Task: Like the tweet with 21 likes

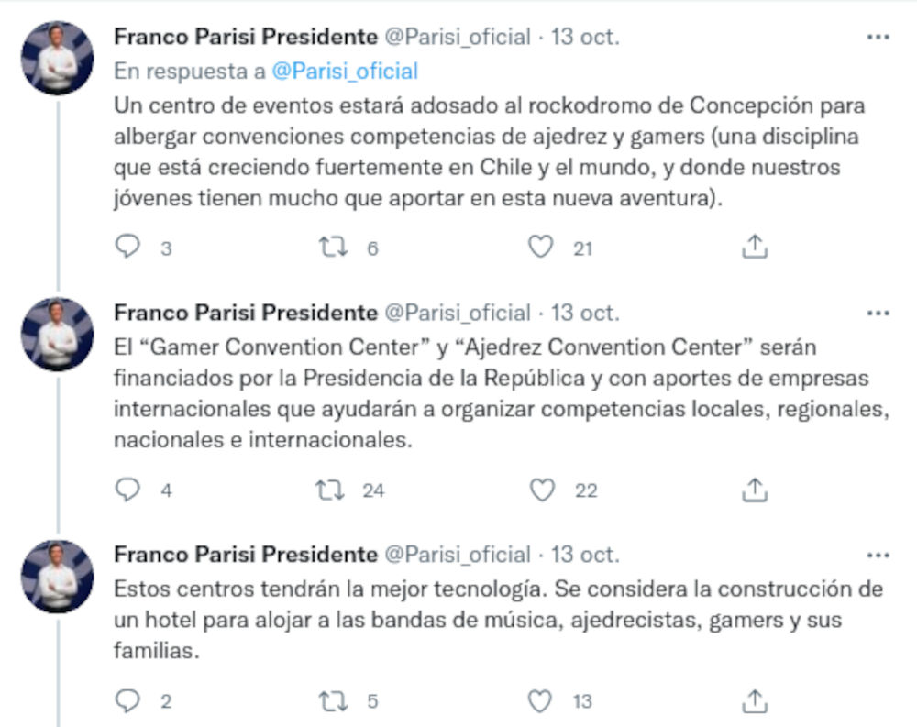Action: coord(542,247)
